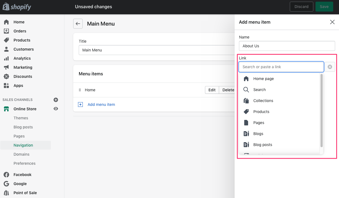The width and height of the screenshot is (339, 198).
Task: Open the Online Store channel
Action: tap(25, 109)
